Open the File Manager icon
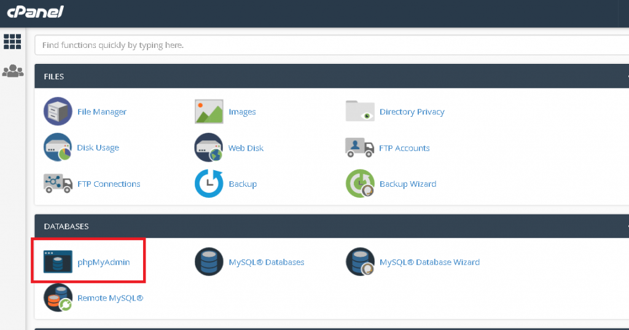This screenshot has height=330, width=629. (x=58, y=111)
